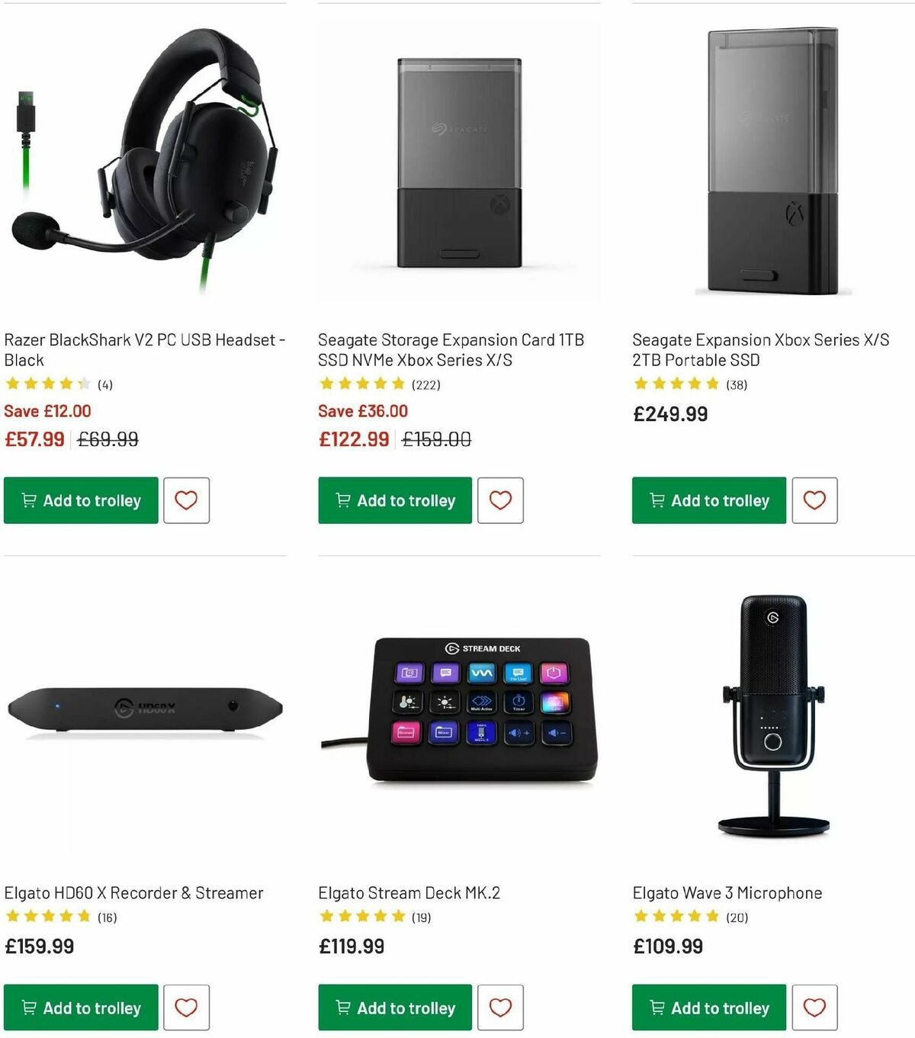Add the Elgato Stream Deck MK.2 to trolley
915x1038 pixels.
(393, 1007)
